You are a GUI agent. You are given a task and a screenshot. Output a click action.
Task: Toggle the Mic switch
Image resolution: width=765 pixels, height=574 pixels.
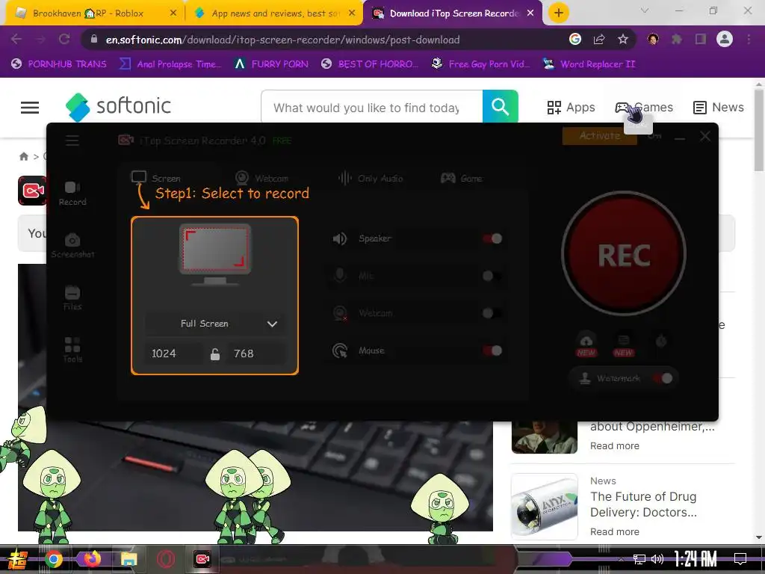point(492,276)
